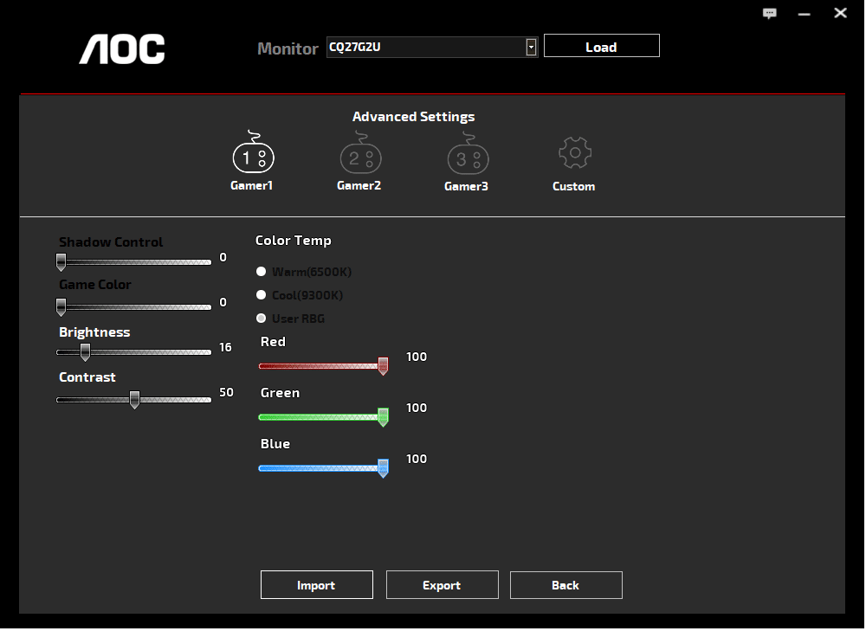
Task: Go Back to previous screen
Action: 565,585
